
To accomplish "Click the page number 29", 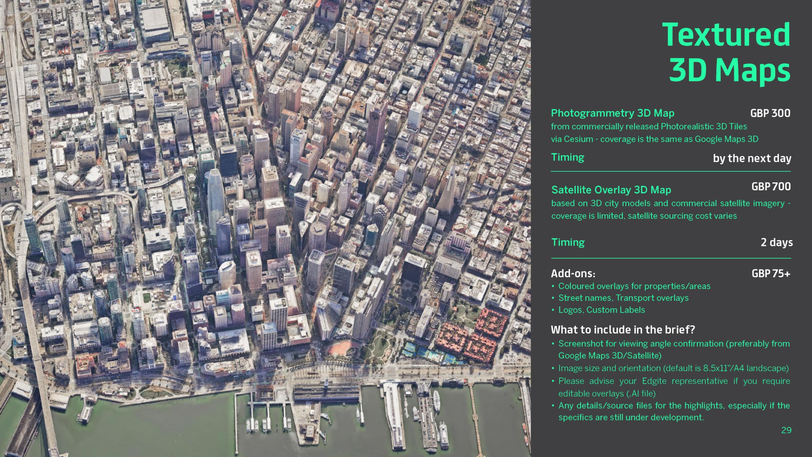I will click(786, 430).
